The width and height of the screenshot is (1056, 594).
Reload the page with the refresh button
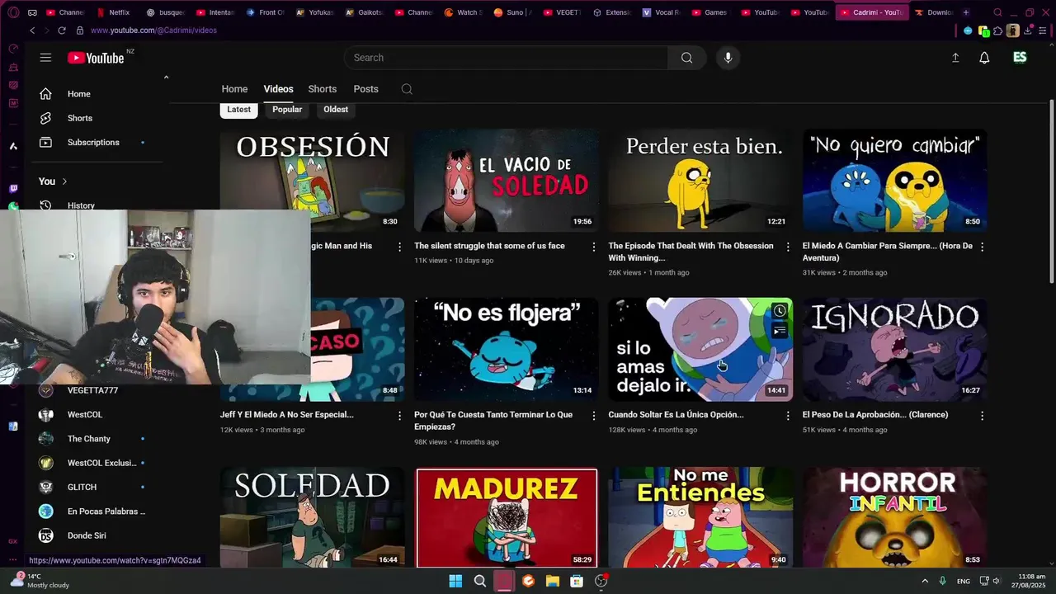[62, 31]
